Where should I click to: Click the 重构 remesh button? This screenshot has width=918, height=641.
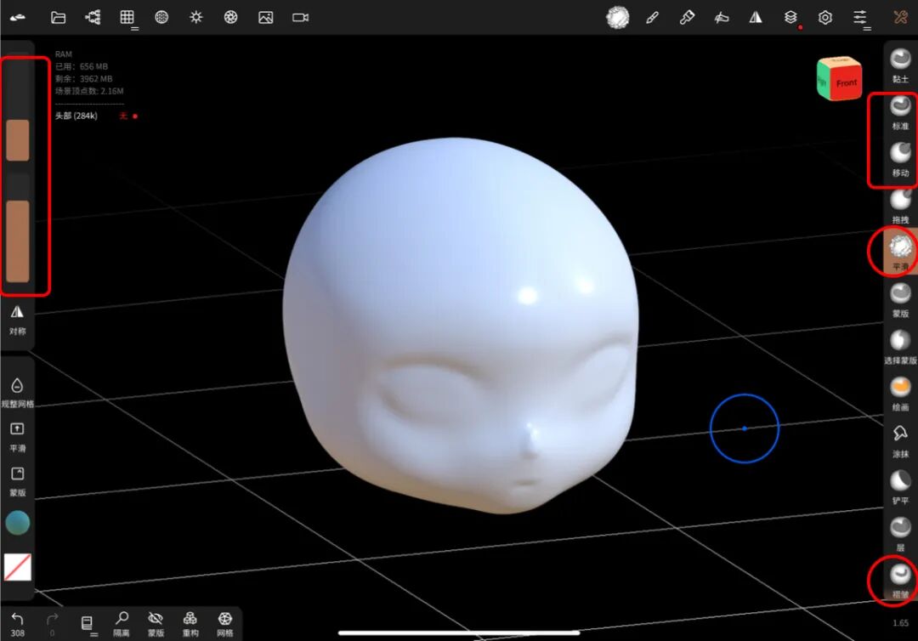(190, 624)
